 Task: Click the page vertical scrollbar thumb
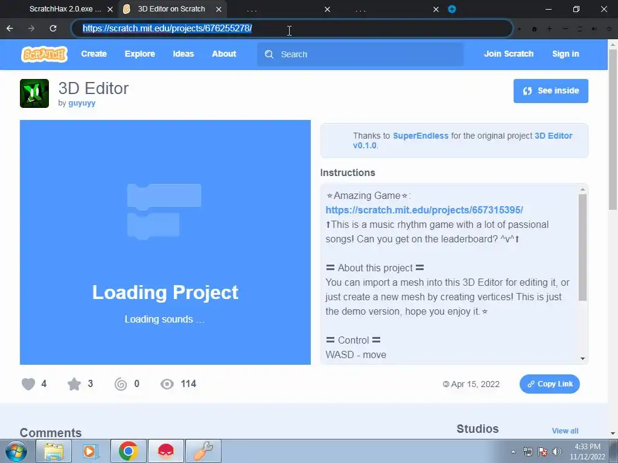tap(613, 130)
